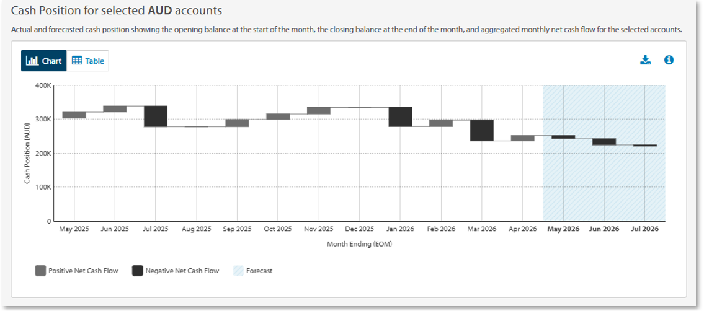Select the May 2025 positive cash flow bar
704x311 pixels.
74,115
